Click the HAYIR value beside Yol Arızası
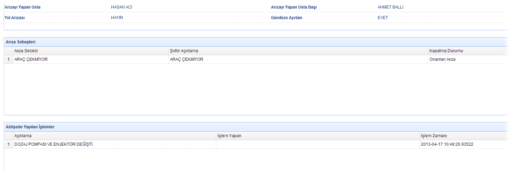The width and height of the screenshot is (510, 174). (117, 18)
